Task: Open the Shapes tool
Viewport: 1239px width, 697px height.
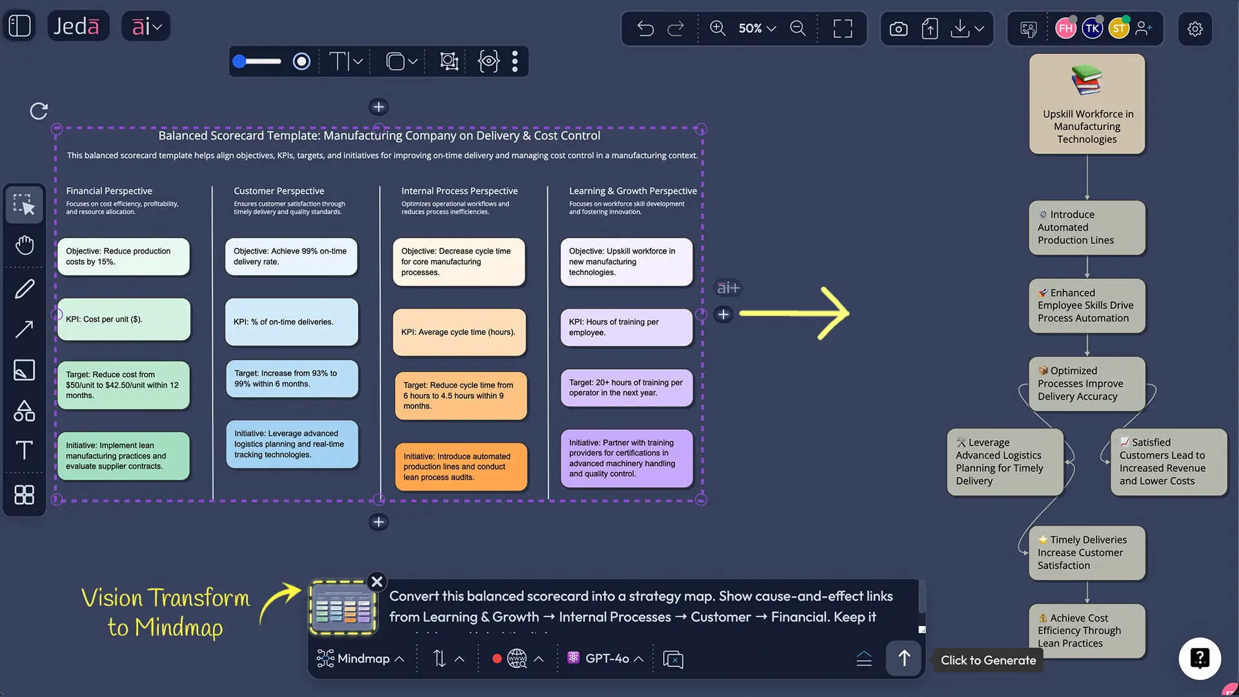Action: [x=25, y=410]
